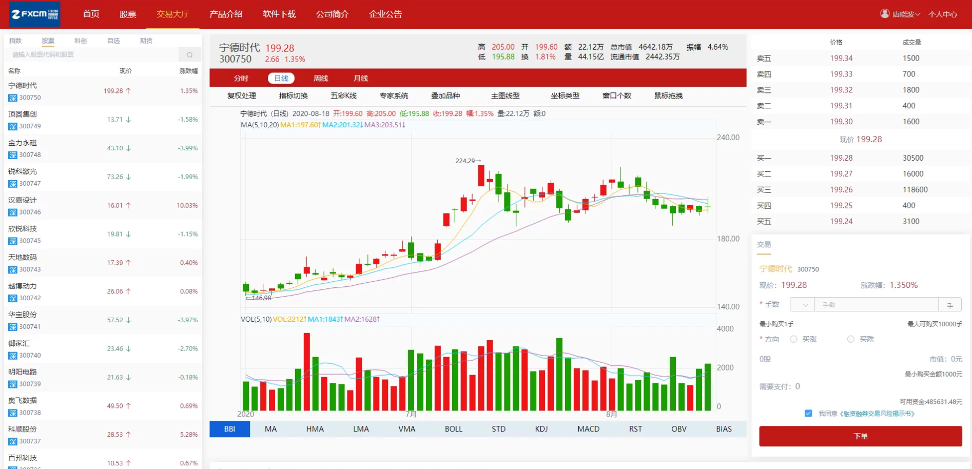This screenshot has height=469, width=972.
Task: Switch stock list to 指数 tab
Action: click(x=15, y=41)
